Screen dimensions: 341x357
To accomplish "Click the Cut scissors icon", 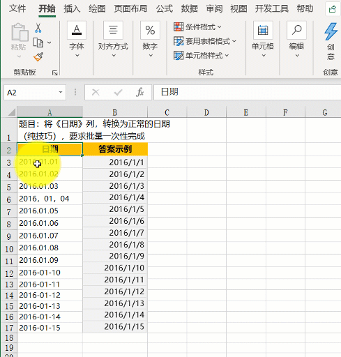I will click(x=38, y=28).
